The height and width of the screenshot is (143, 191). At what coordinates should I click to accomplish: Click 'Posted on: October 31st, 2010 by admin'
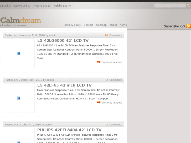pyautogui.click(x=29, y=80)
